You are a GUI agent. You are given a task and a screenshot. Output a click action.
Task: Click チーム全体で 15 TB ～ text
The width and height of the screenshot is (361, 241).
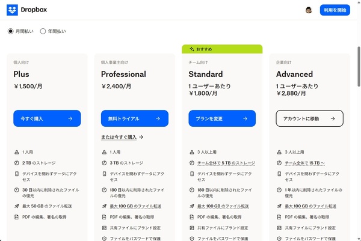(x=305, y=163)
